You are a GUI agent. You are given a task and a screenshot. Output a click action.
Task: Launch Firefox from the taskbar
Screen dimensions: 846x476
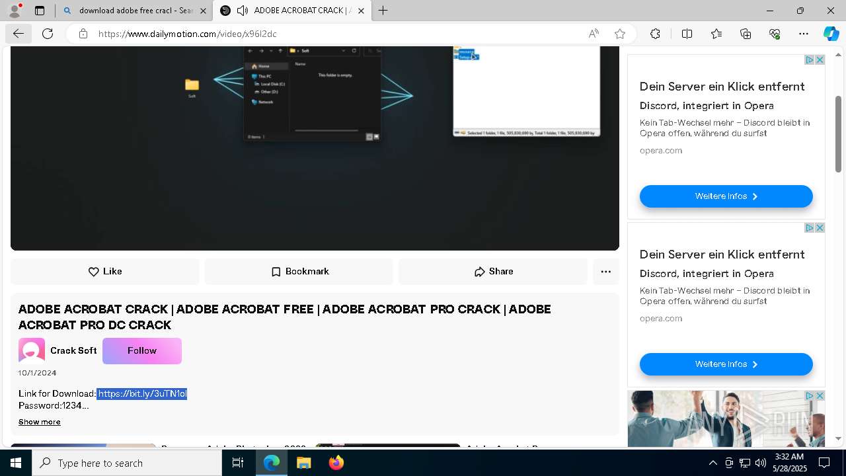pyautogui.click(x=336, y=463)
